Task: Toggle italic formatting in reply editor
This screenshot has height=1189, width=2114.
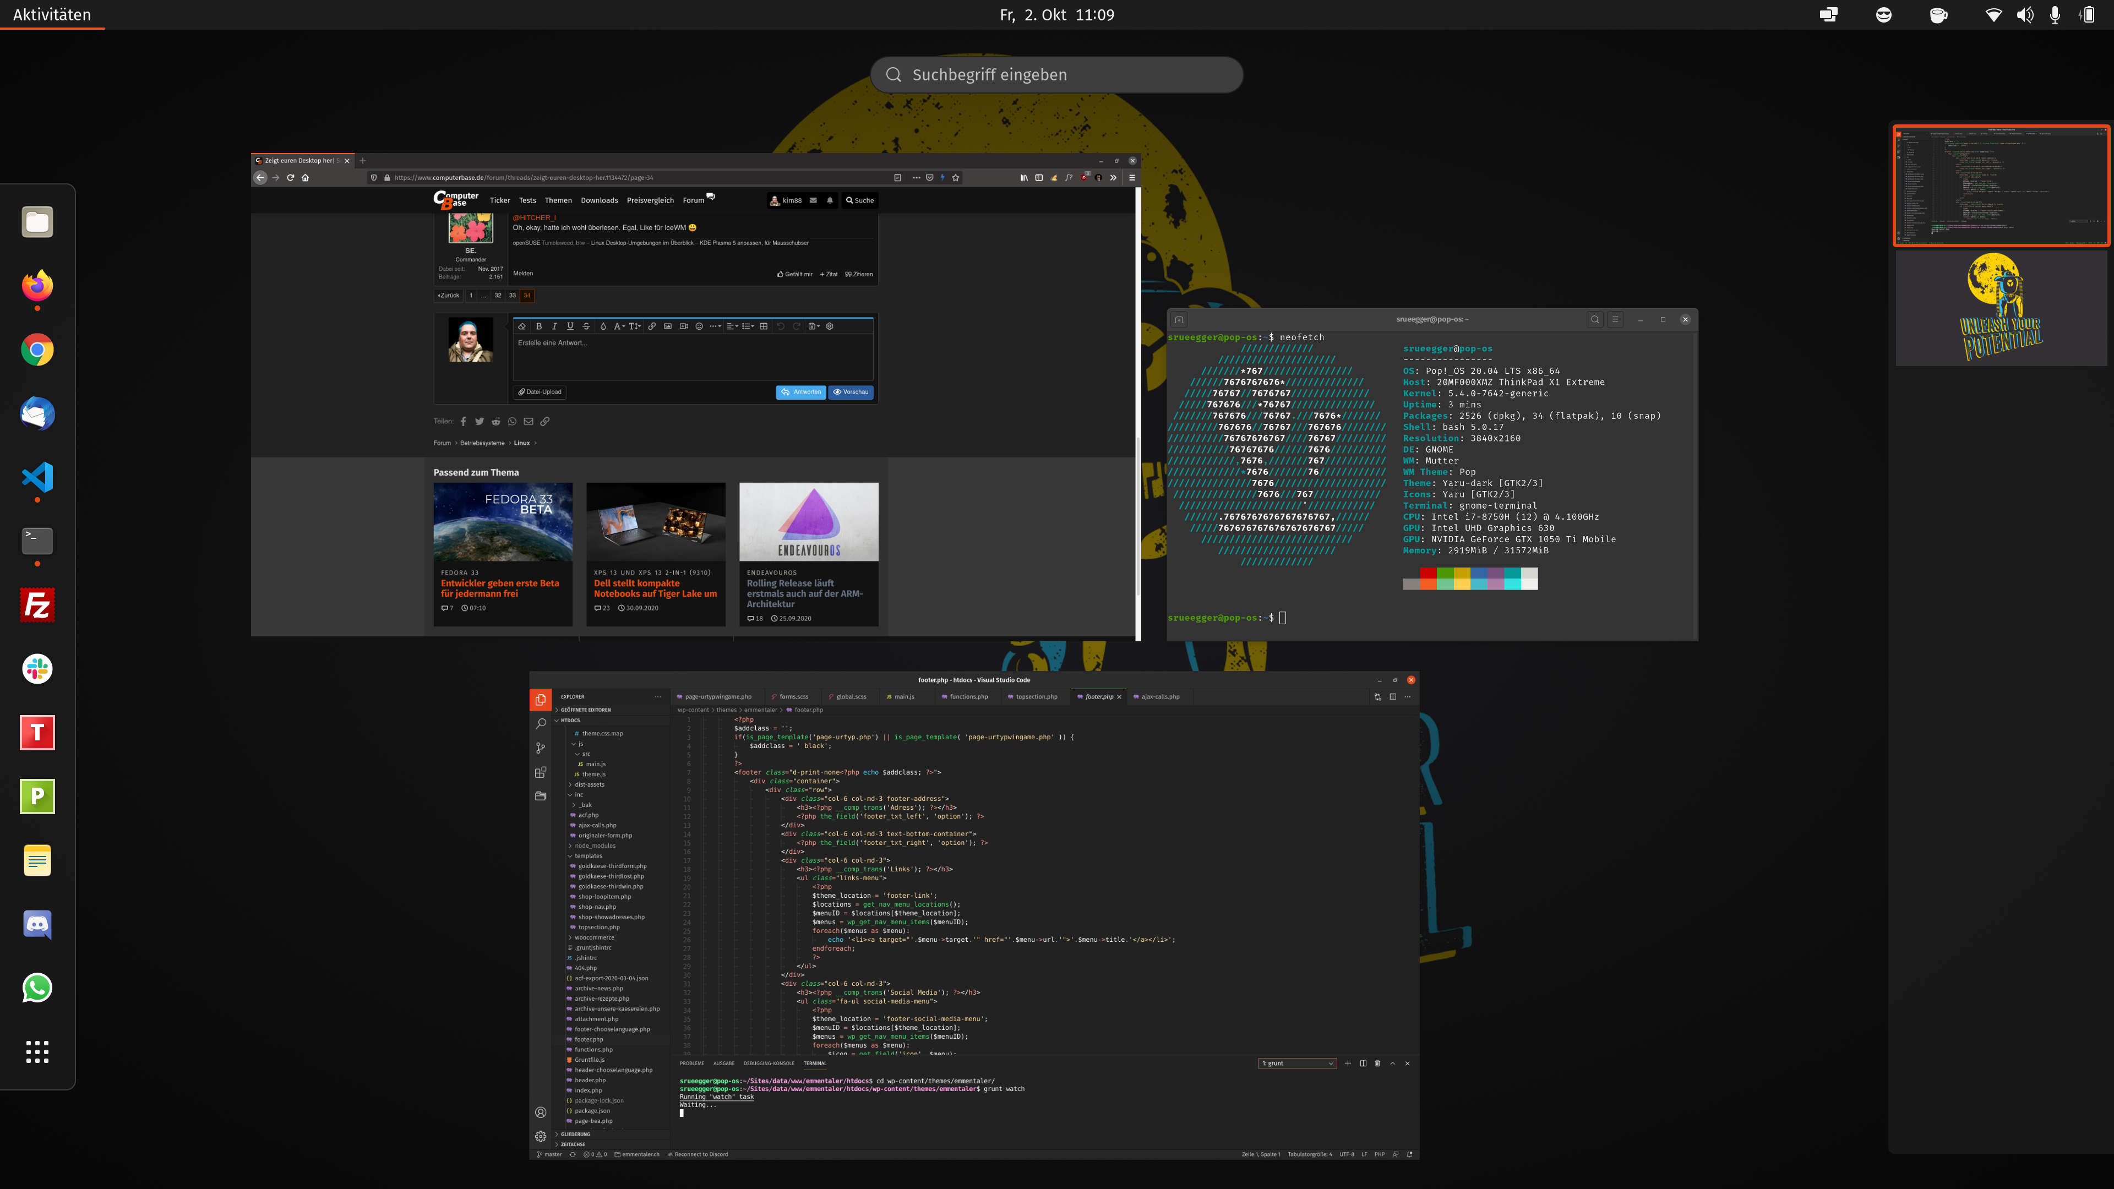Action: [x=554, y=326]
